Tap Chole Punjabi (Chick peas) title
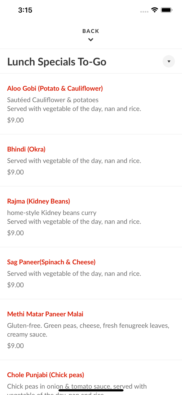The width and height of the screenshot is (182, 395). (x=46, y=375)
